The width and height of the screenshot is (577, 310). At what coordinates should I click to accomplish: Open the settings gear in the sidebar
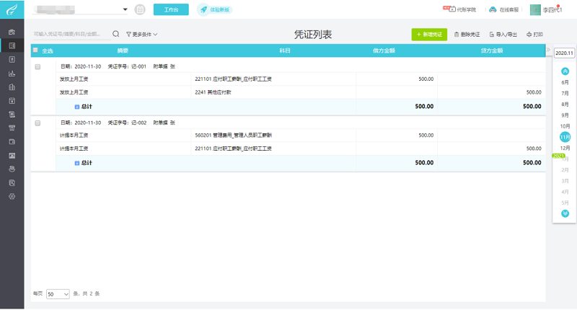[12, 196]
